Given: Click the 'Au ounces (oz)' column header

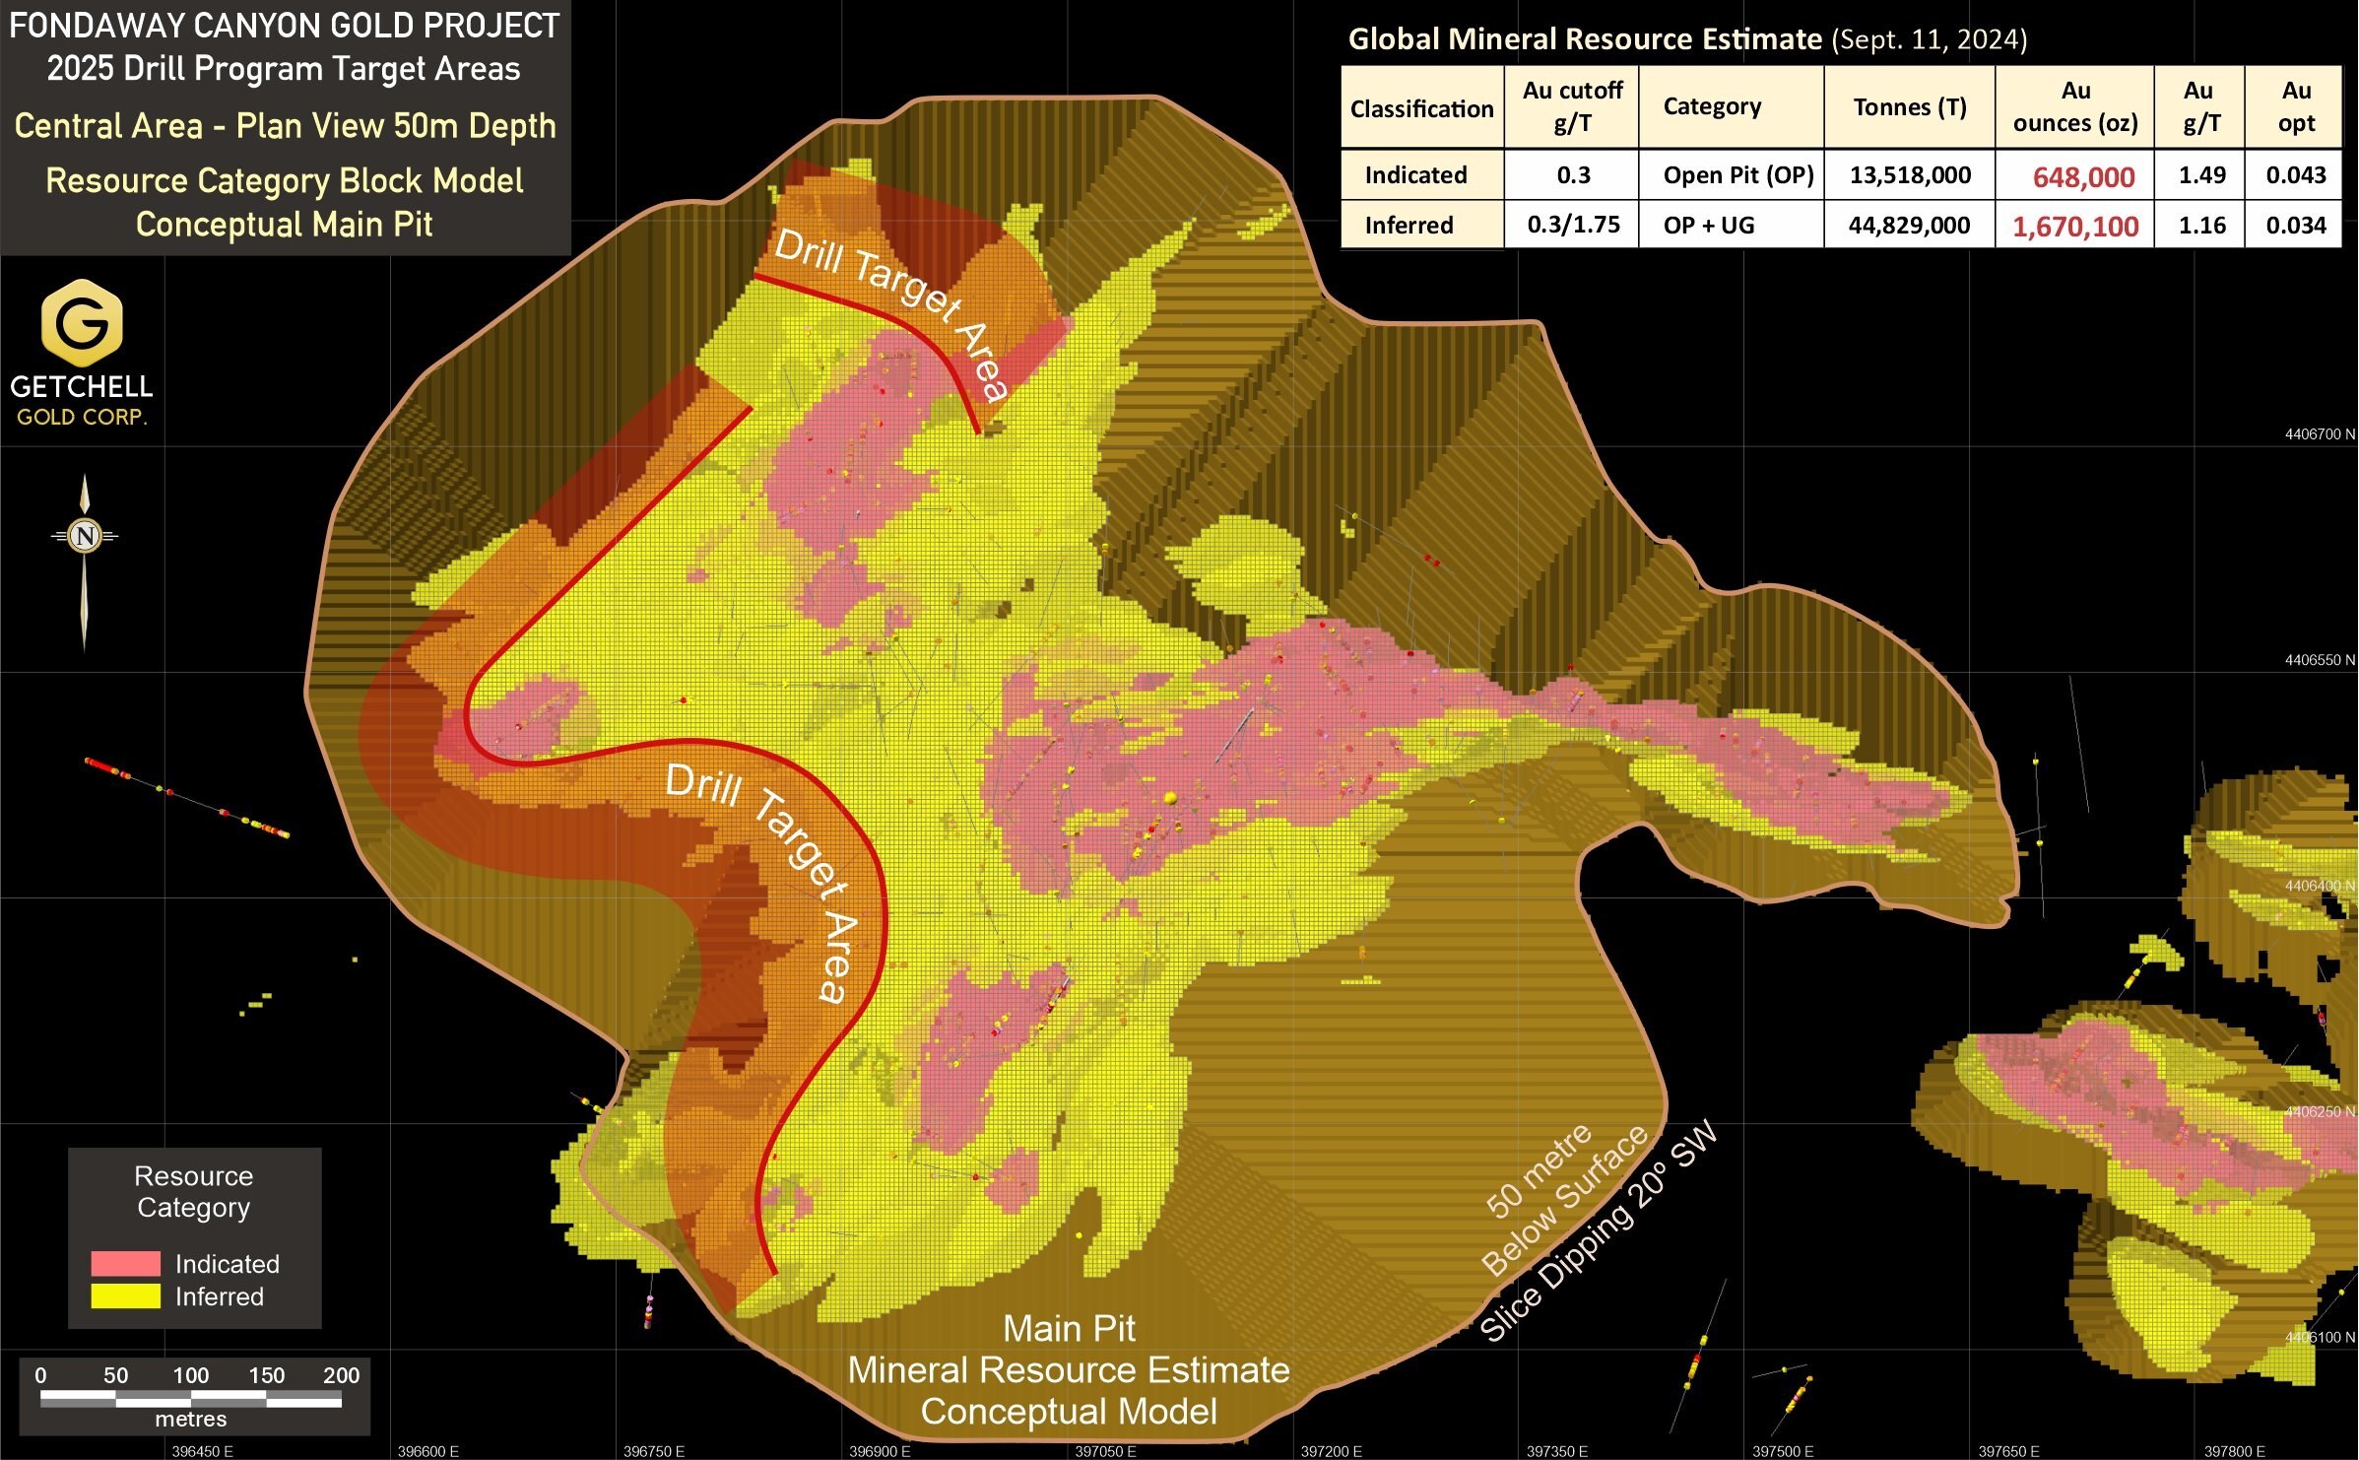Looking at the screenshot, I should pos(2075,106).
